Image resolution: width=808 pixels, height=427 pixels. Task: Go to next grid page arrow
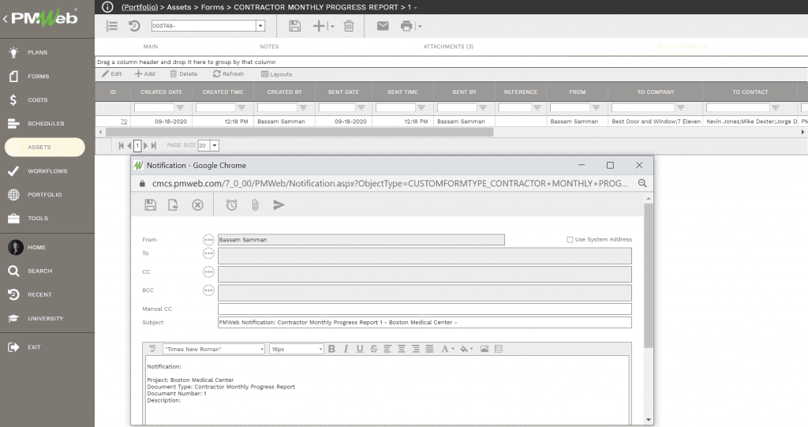(146, 145)
